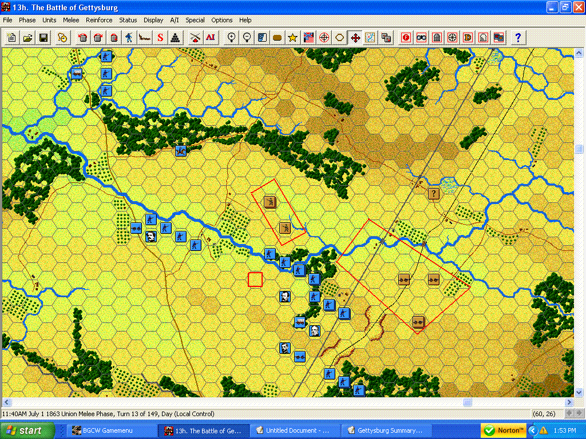Image resolution: width=586 pixels, height=439 pixels.
Task: Click the turn clockwise icon
Action: [x=98, y=37]
